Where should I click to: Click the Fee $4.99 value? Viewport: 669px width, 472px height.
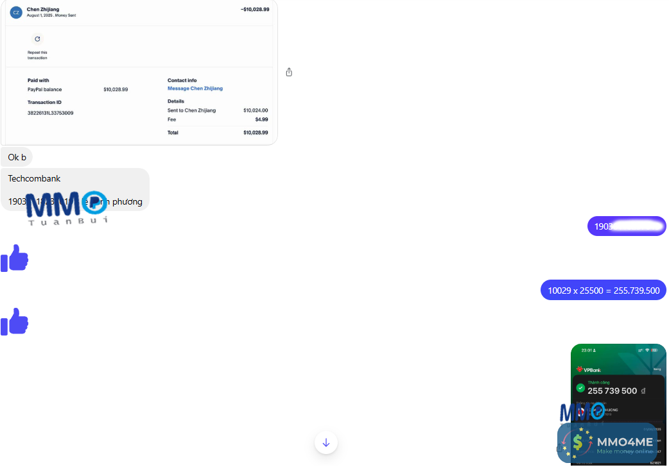[261, 120]
